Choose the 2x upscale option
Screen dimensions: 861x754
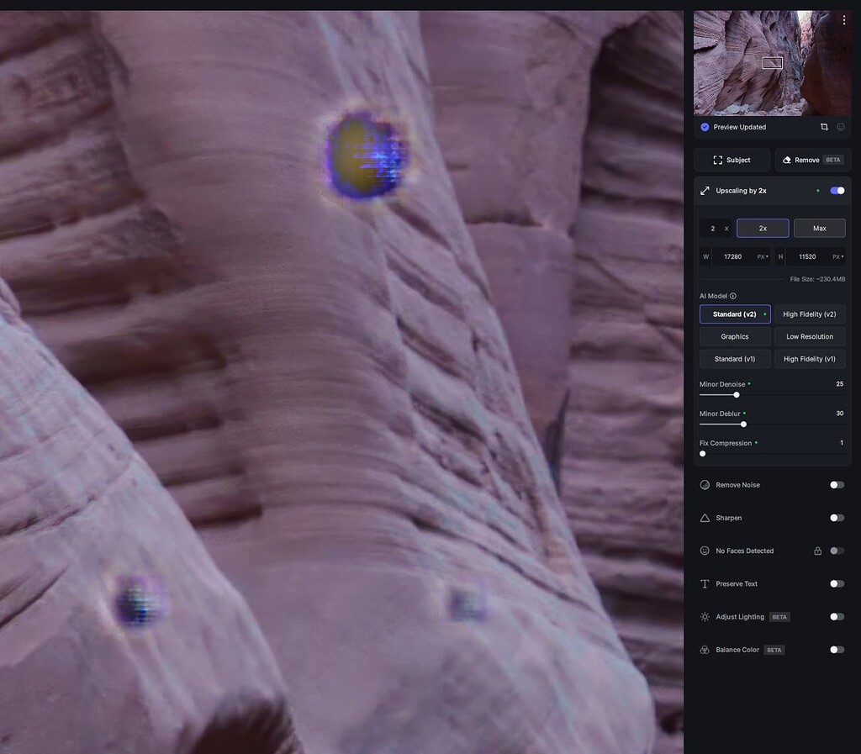coord(763,229)
